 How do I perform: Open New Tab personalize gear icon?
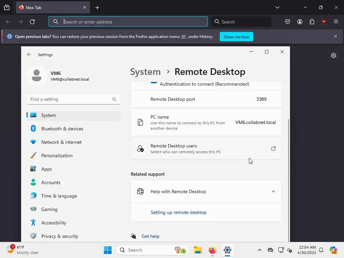[x=334, y=55]
